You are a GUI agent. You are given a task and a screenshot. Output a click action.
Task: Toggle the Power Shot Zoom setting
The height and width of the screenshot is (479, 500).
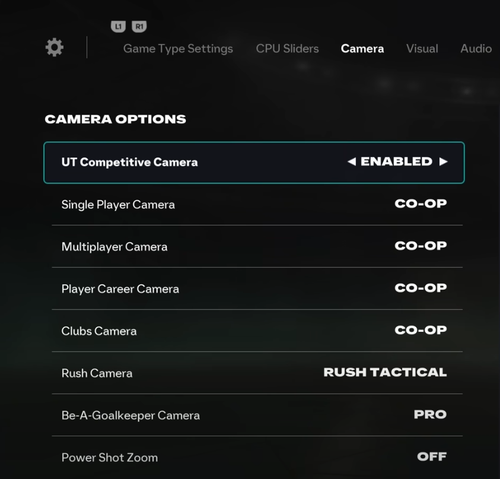pyautogui.click(x=257, y=457)
